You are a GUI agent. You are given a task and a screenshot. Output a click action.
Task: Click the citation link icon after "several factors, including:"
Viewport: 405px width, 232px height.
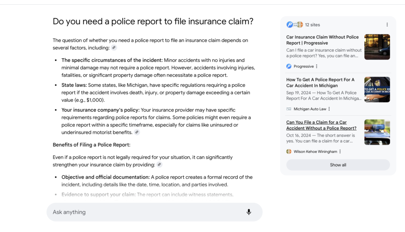point(114,48)
